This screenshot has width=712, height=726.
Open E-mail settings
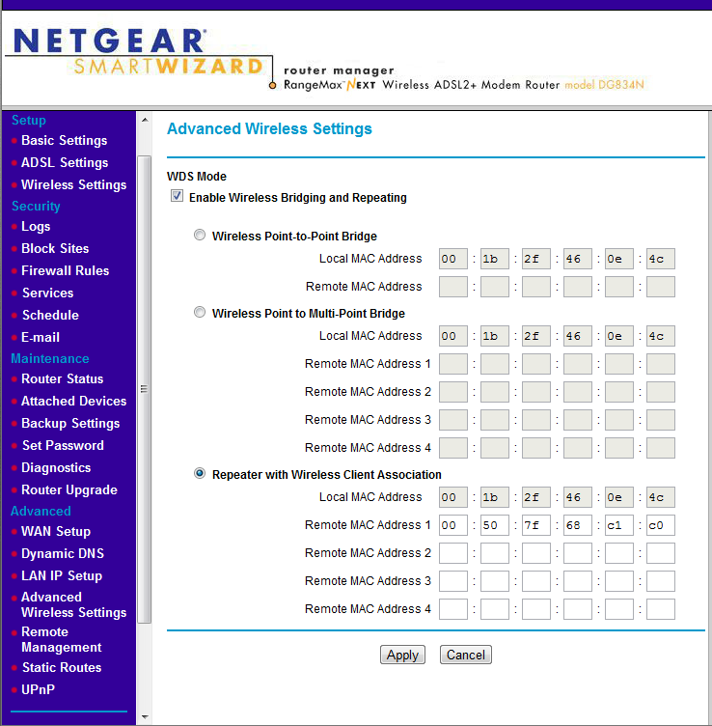(41, 338)
